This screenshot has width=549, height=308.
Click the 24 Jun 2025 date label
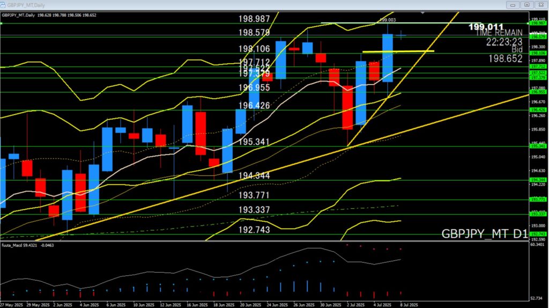(x=277, y=305)
